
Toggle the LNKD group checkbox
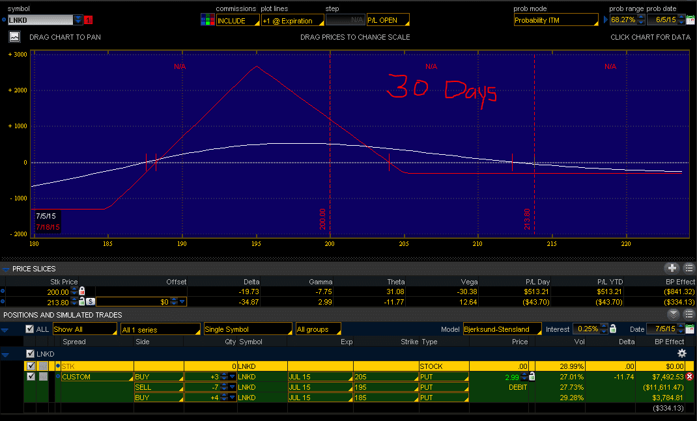30,353
